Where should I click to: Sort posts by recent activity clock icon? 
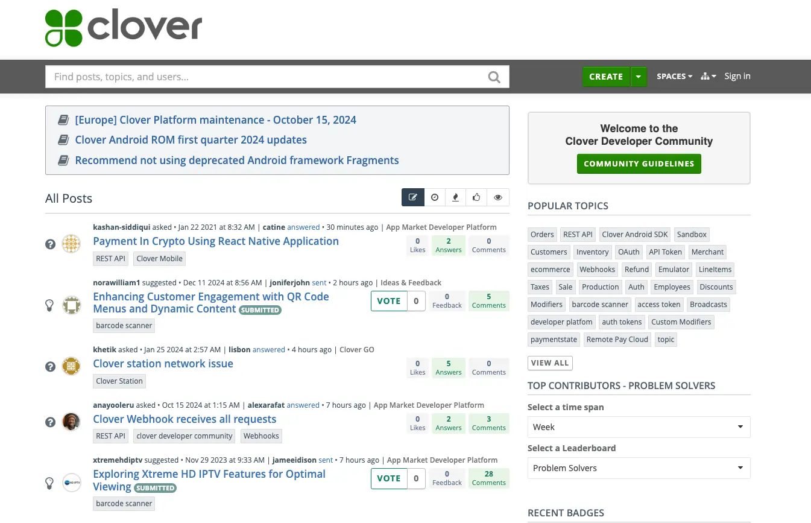[x=435, y=197]
